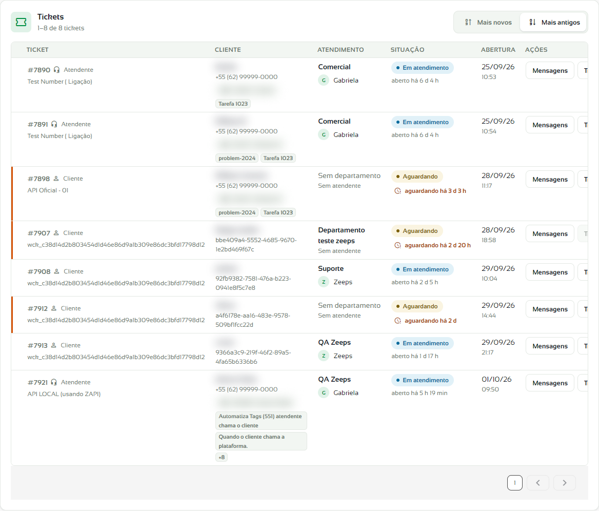This screenshot has width=599, height=511.
Task: Go to the previous page of tickets
Action: pyautogui.click(x=537, y=483)
